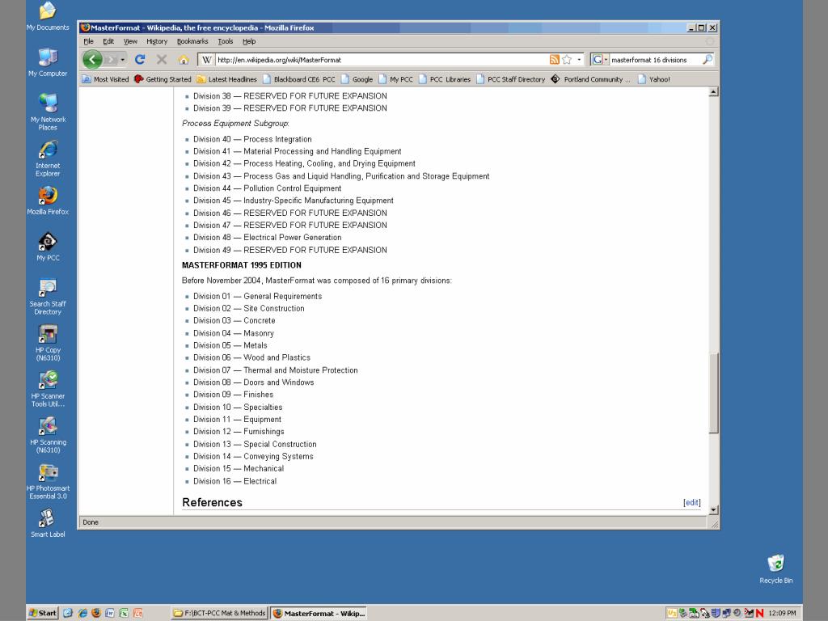Go back with the green Back arrow
The width and height of the screenshot is (828, 621).
tap(92, 60)
